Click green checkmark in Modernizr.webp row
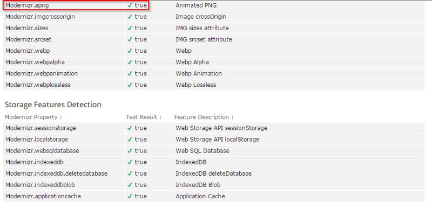 click(130, 51)
